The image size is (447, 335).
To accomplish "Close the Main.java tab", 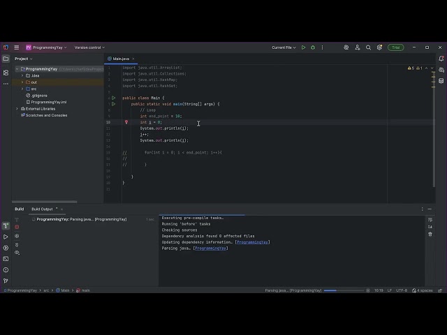I will [133, 59].
